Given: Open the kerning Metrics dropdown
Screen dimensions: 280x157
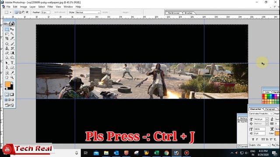Looking at the screenshot, I should point(267,123).
